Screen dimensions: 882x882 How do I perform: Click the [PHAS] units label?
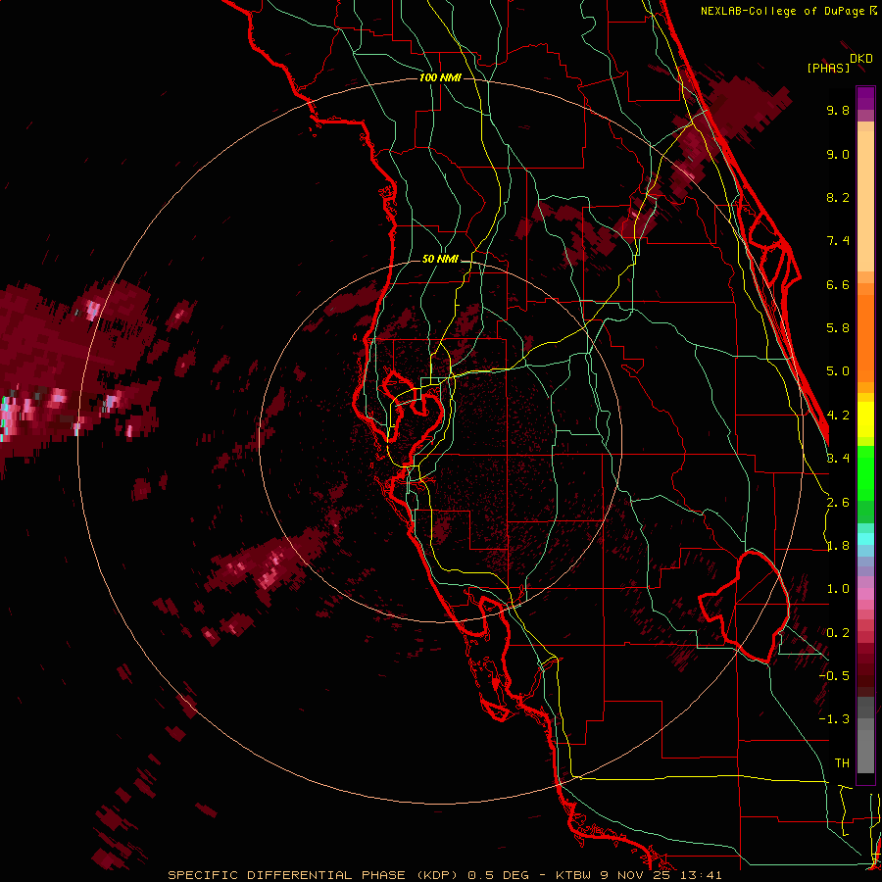828,69
